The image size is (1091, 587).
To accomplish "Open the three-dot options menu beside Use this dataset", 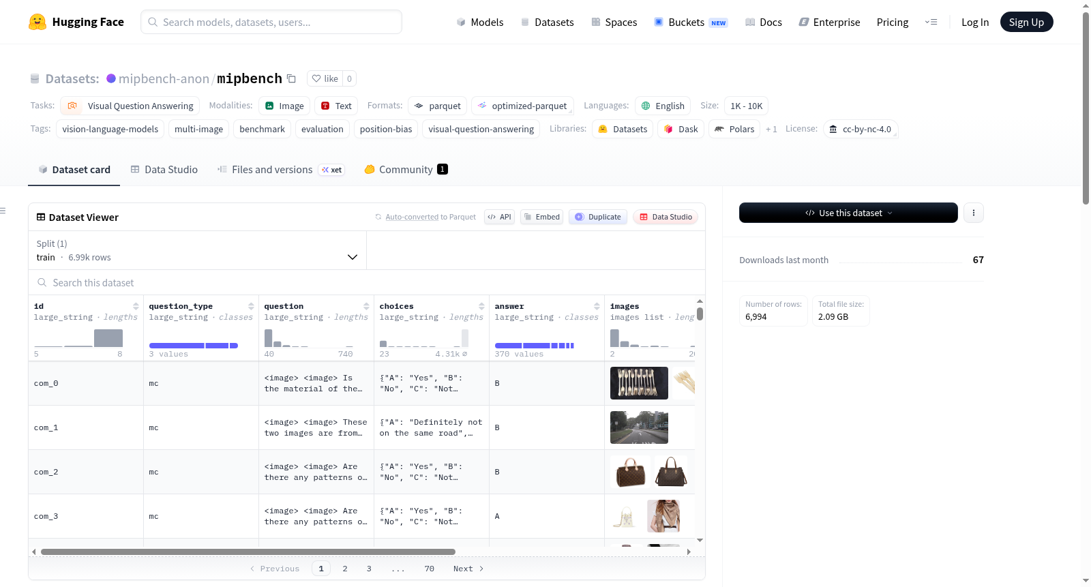I will 974,213.
